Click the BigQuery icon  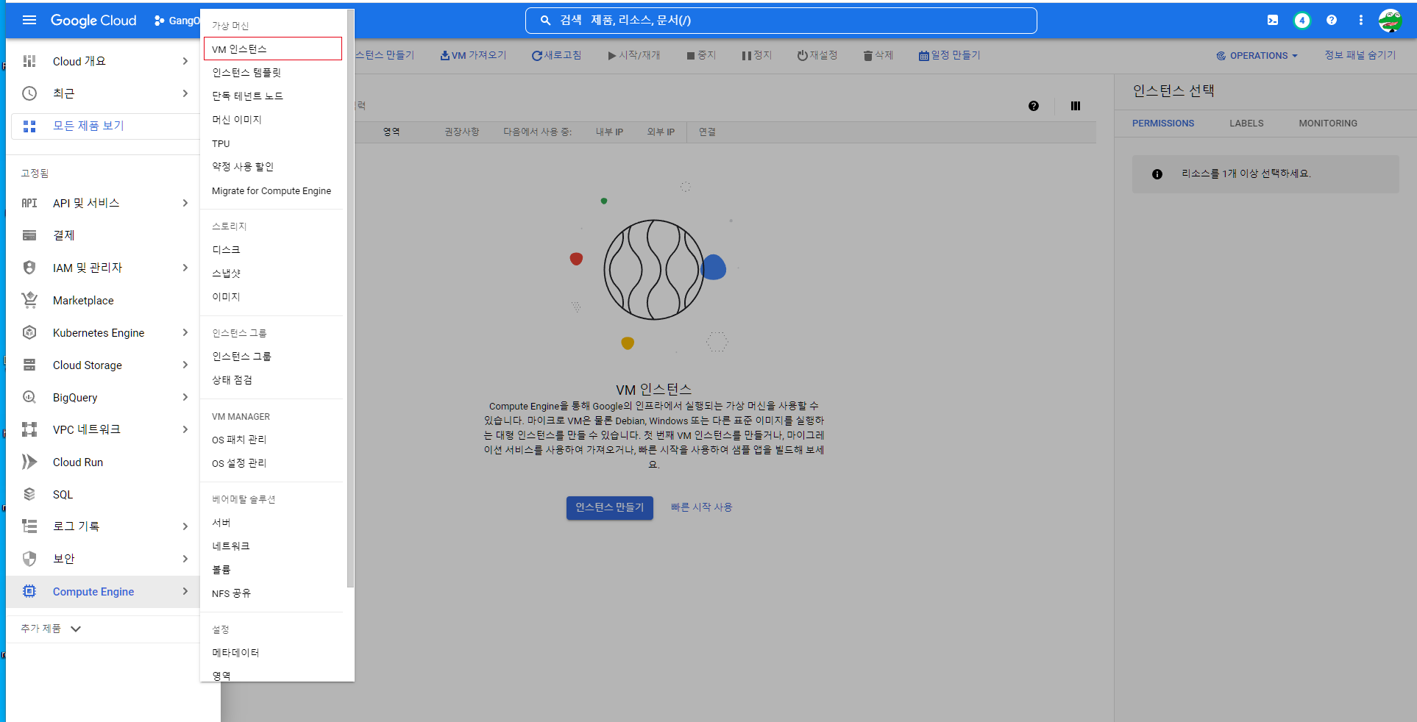[x=29, y=397]
